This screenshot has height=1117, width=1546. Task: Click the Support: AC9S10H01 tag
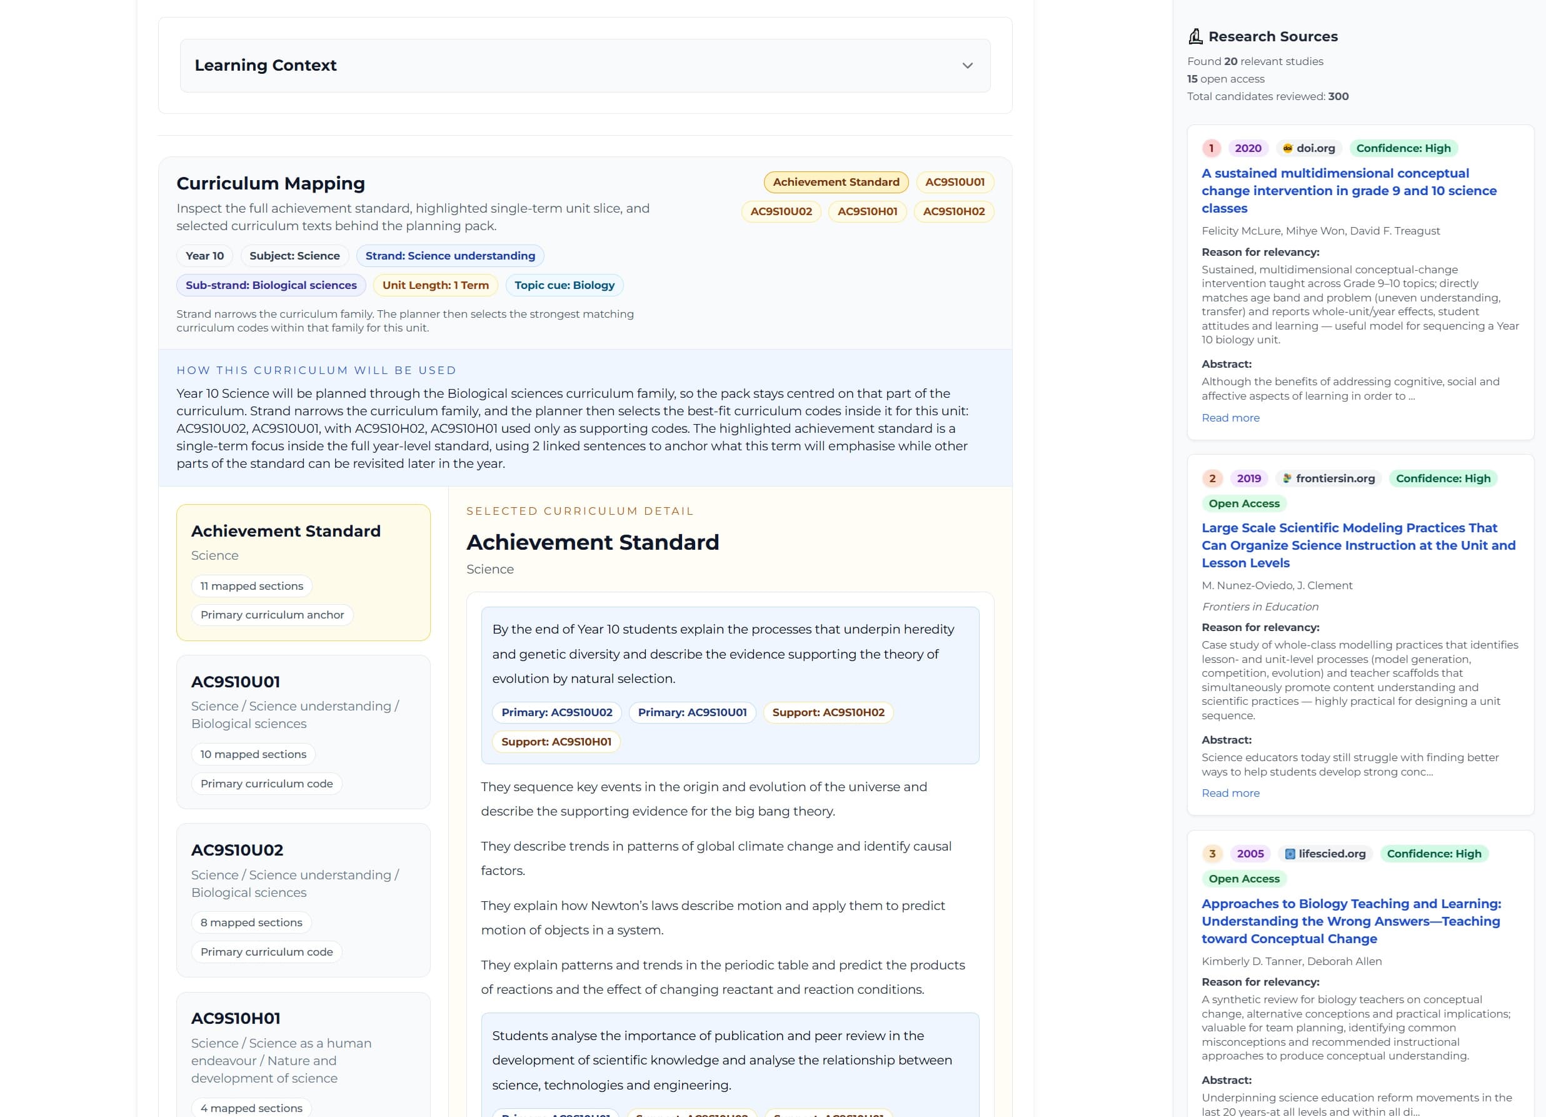[556, 741]
